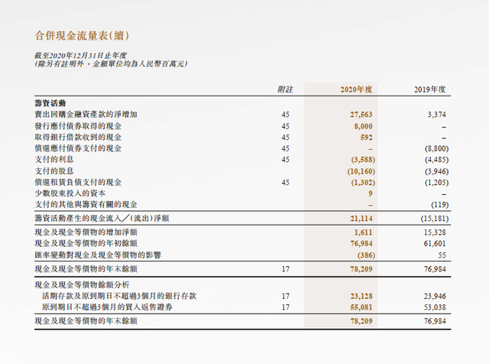Click row label 現金及現金等價物的年初餘額

[86, 243]
